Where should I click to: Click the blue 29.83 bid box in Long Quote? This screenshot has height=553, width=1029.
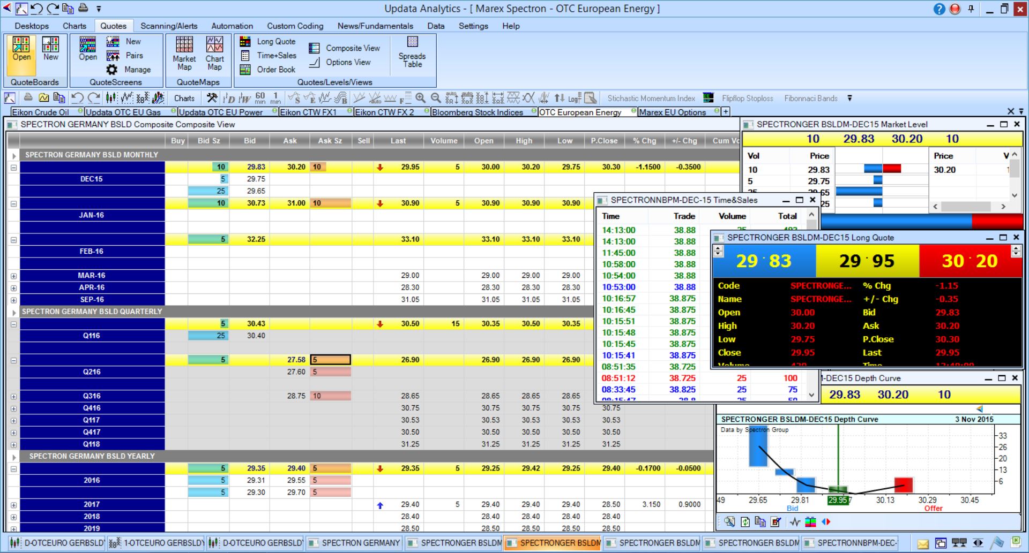coord(764,261)
